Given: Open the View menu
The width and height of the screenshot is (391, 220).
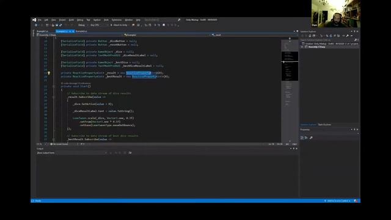Looking at the screenshot, I should click(54, 20).
